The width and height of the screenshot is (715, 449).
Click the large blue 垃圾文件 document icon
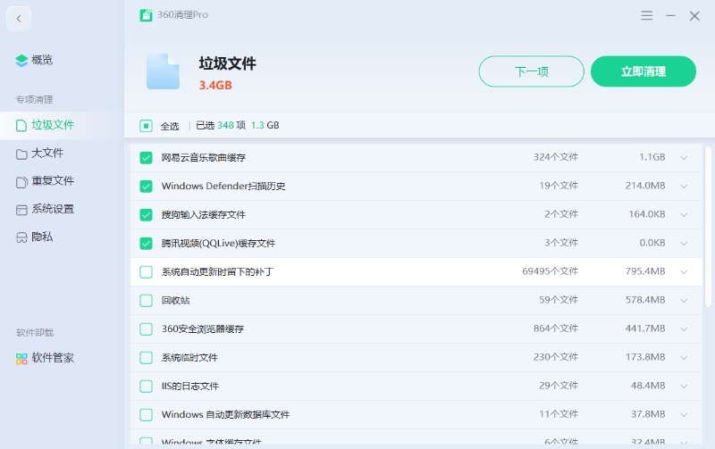164,71
